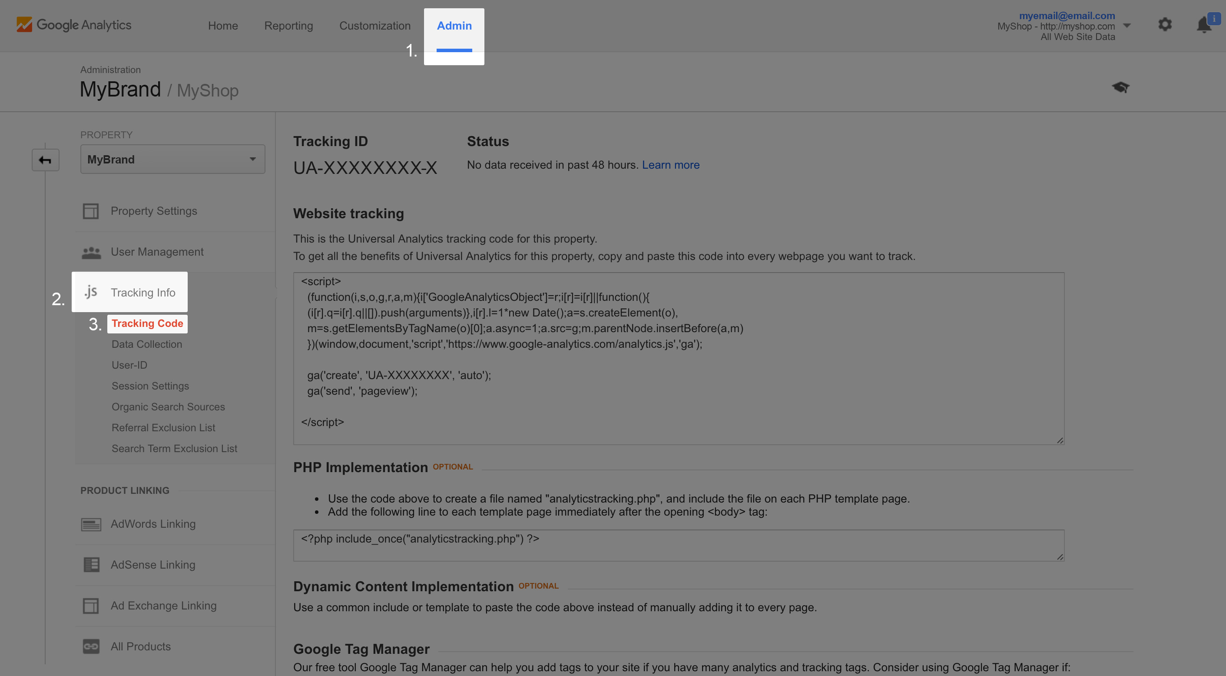Viewport: 1226px width, 676px height.
Task: Click the .js Tracking Info icon
Action: (91, 292)
